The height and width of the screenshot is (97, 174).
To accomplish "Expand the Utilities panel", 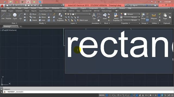I will coord(155,23).
